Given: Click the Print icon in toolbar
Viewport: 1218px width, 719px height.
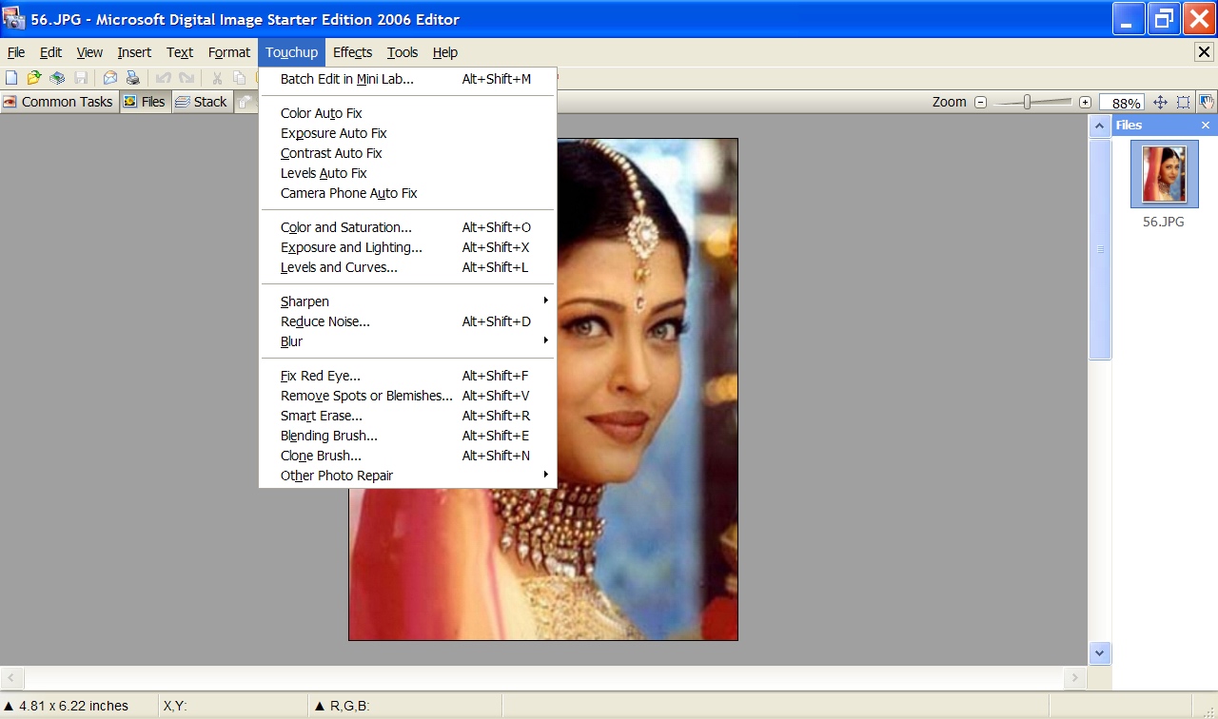Looking at the screenshot, I should [x=133, y=78].
